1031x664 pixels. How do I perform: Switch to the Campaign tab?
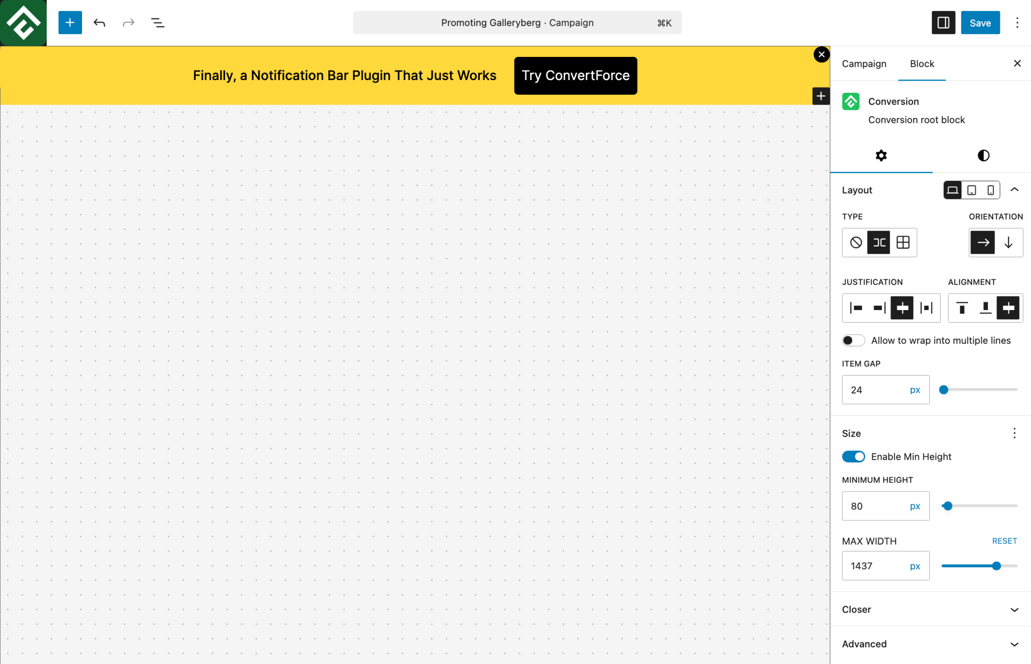[864, 64]
